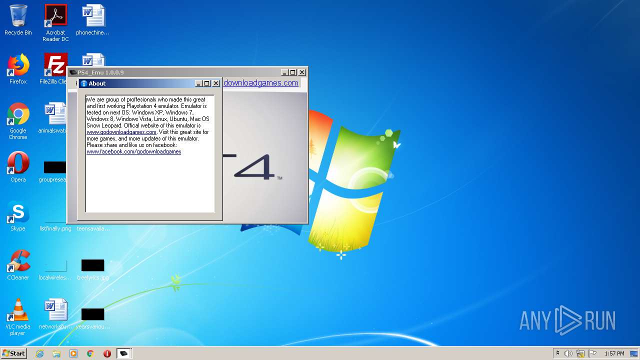Screen dimensions: 640x360
Task: Switch to PS4_Emu taskbar button
Action: [x=124, y=353]
